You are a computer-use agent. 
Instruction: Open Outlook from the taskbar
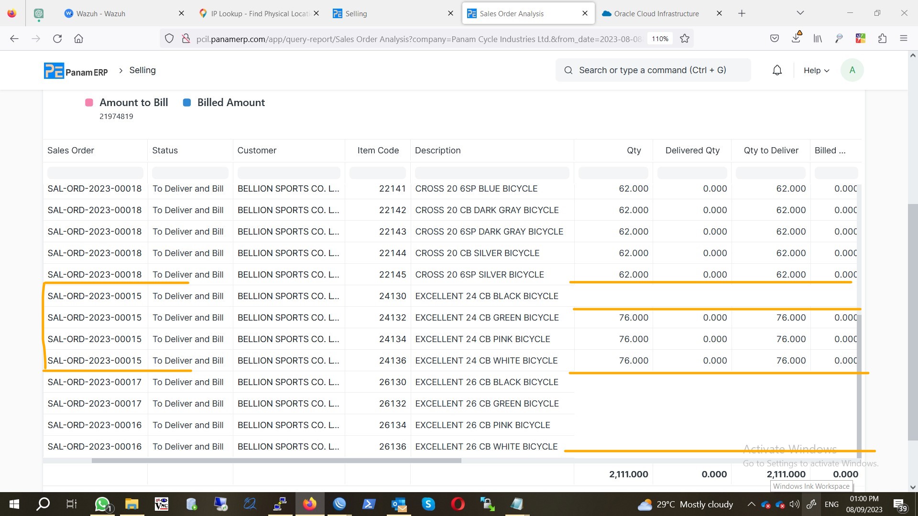click(x=398, y=504)
